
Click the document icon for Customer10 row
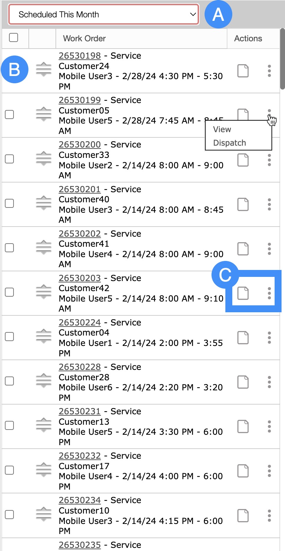[x=243, y=516]
